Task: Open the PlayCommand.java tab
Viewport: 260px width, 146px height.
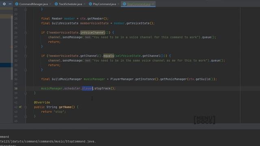Action: point(104,4)
